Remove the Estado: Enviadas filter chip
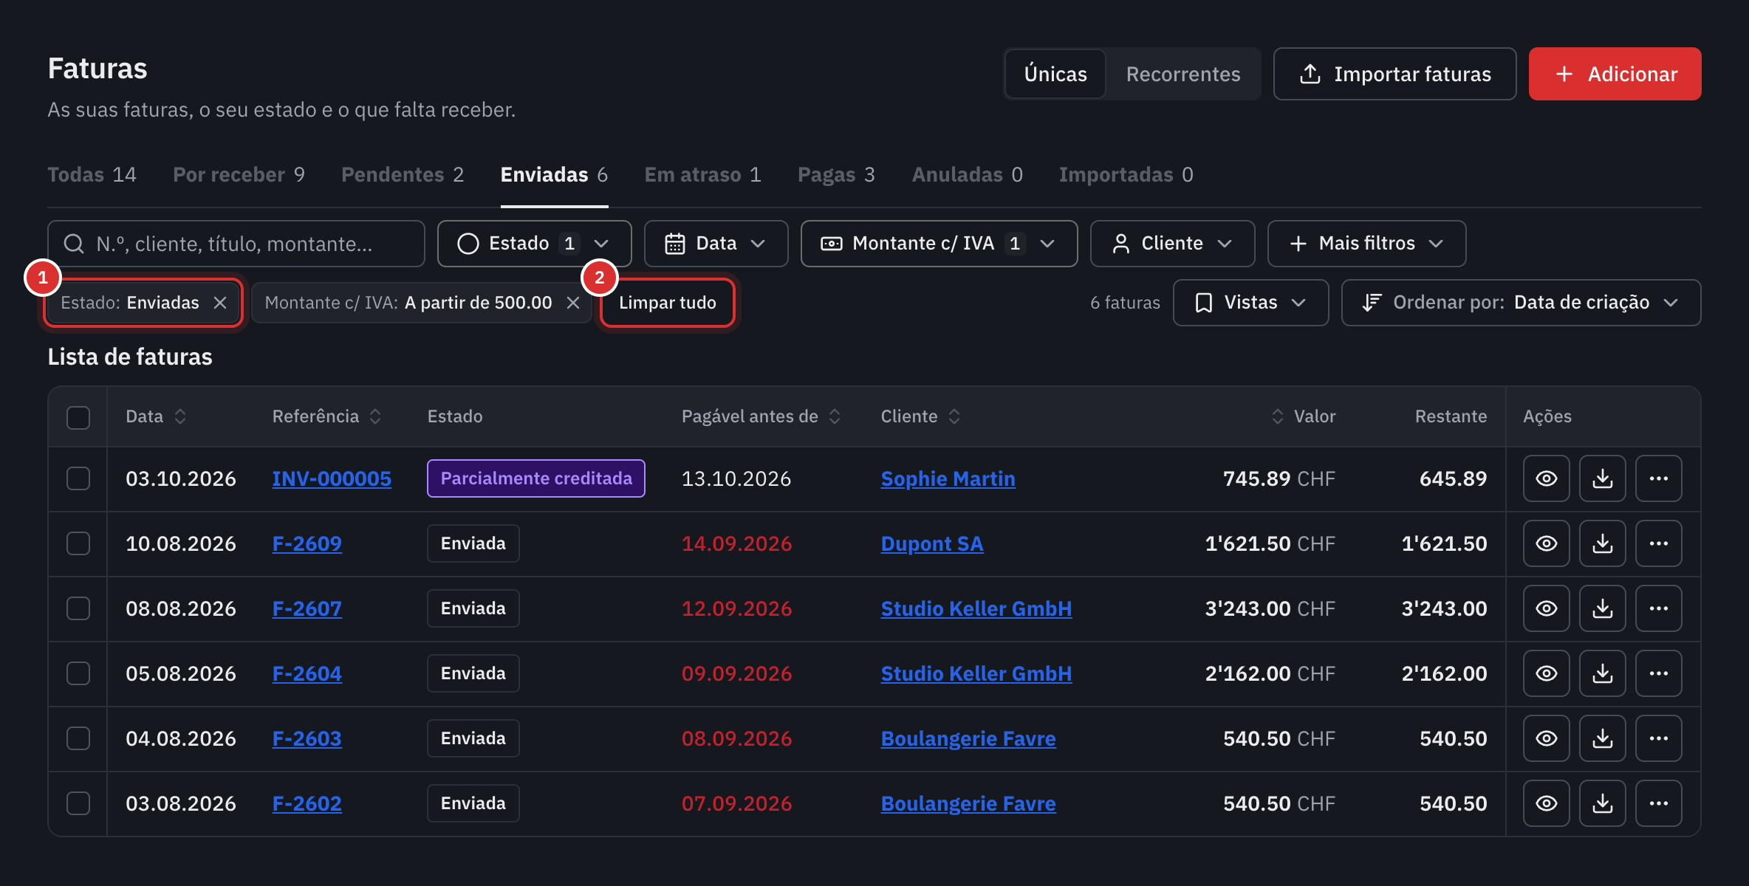The height and width of the screenshot is (886, 1749). pyautogui.click(x=220, y=303)
